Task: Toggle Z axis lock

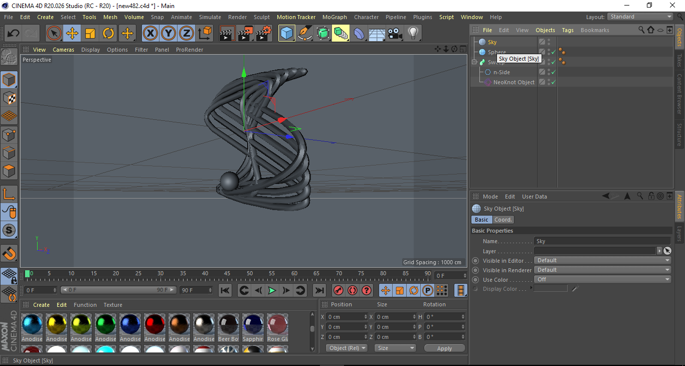Action: click(x=187, y=34)
